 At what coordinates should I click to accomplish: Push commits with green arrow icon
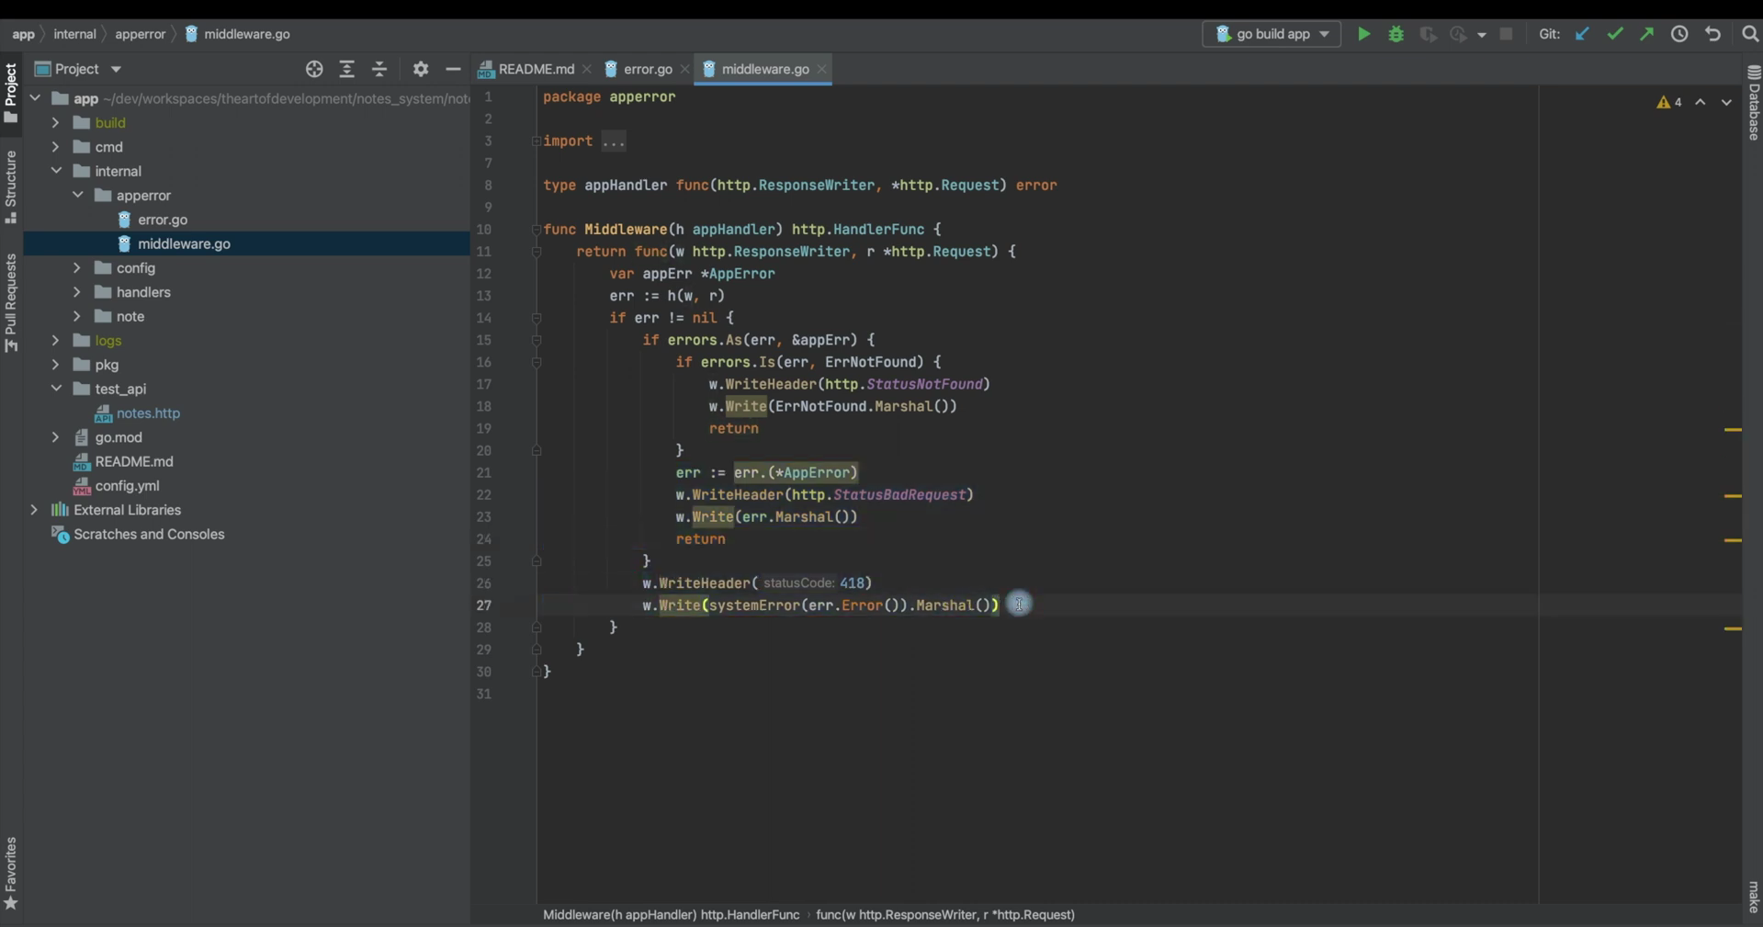pos(1646,34)
